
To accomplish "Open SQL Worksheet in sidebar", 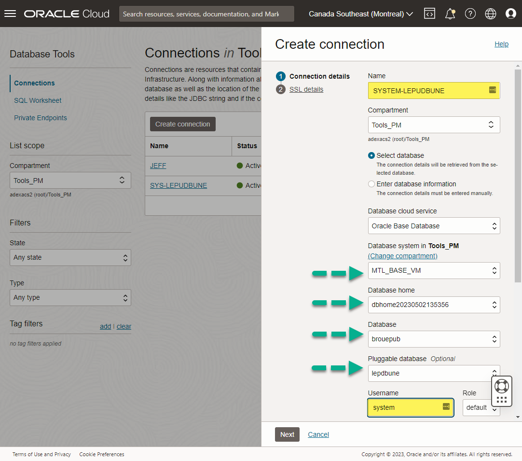I will click(38, 100).
